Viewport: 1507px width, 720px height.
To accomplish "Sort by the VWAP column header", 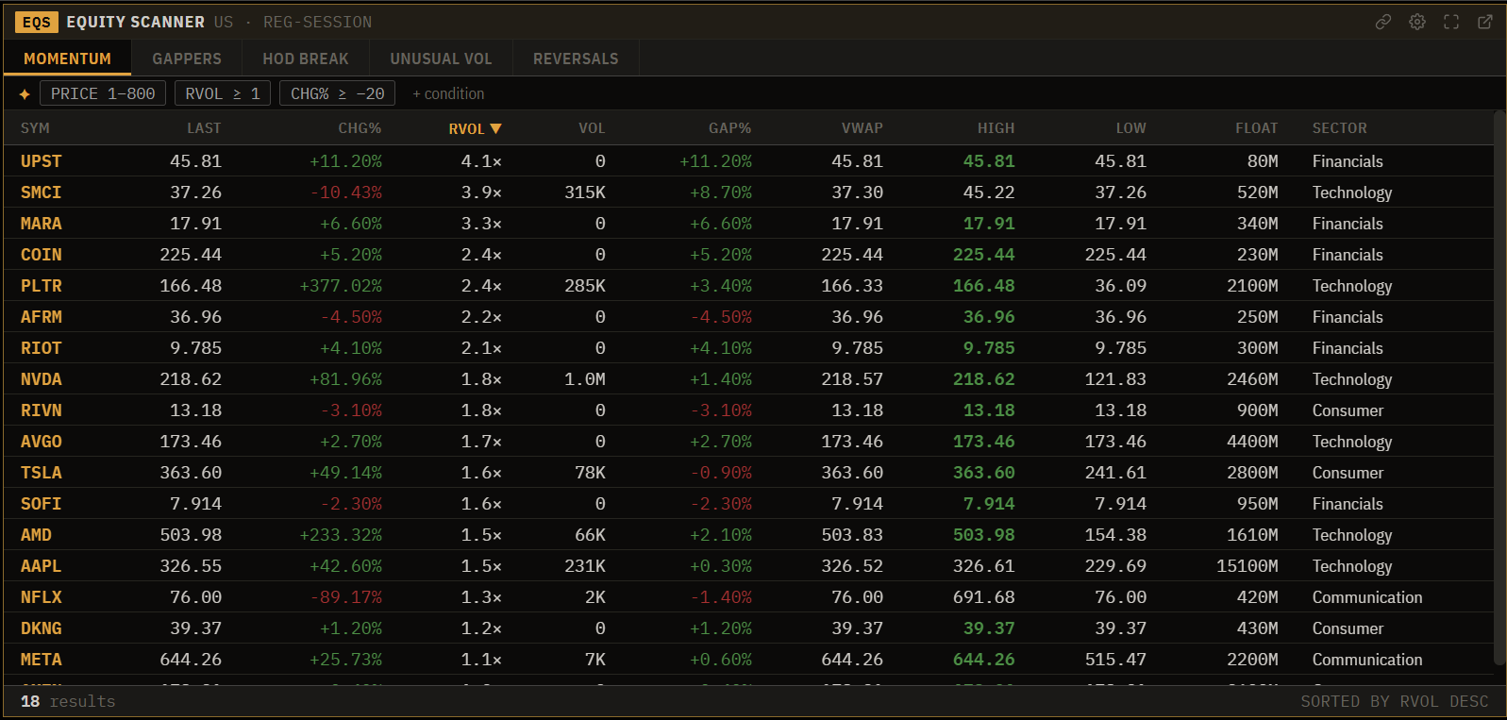I will pos(862,128).
